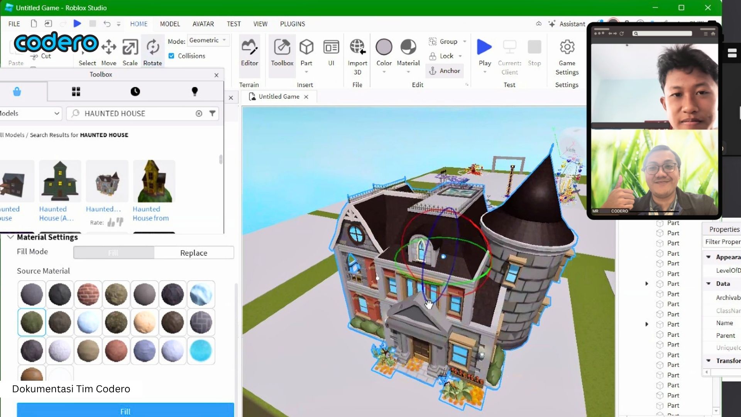741x417 pixels.
Task: Click the Filter Properties input field
Action: coord(722,242)
